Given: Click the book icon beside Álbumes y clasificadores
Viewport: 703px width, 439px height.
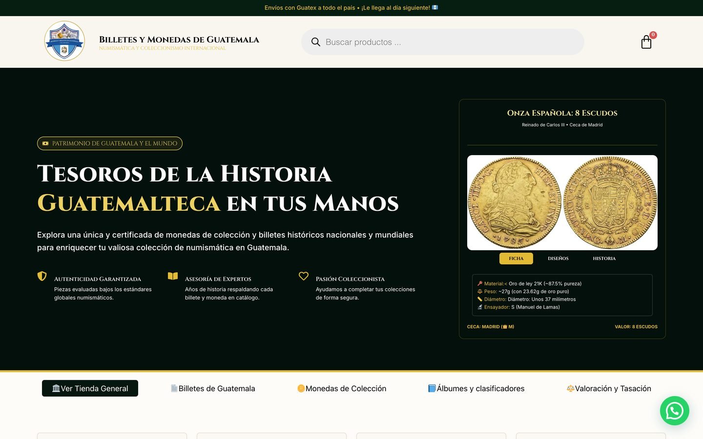Looking at the screenshot, I should (x=432, y=388).
